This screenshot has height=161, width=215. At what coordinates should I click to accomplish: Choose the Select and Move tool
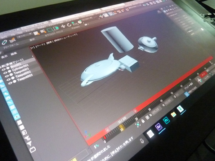pos(63,26)
